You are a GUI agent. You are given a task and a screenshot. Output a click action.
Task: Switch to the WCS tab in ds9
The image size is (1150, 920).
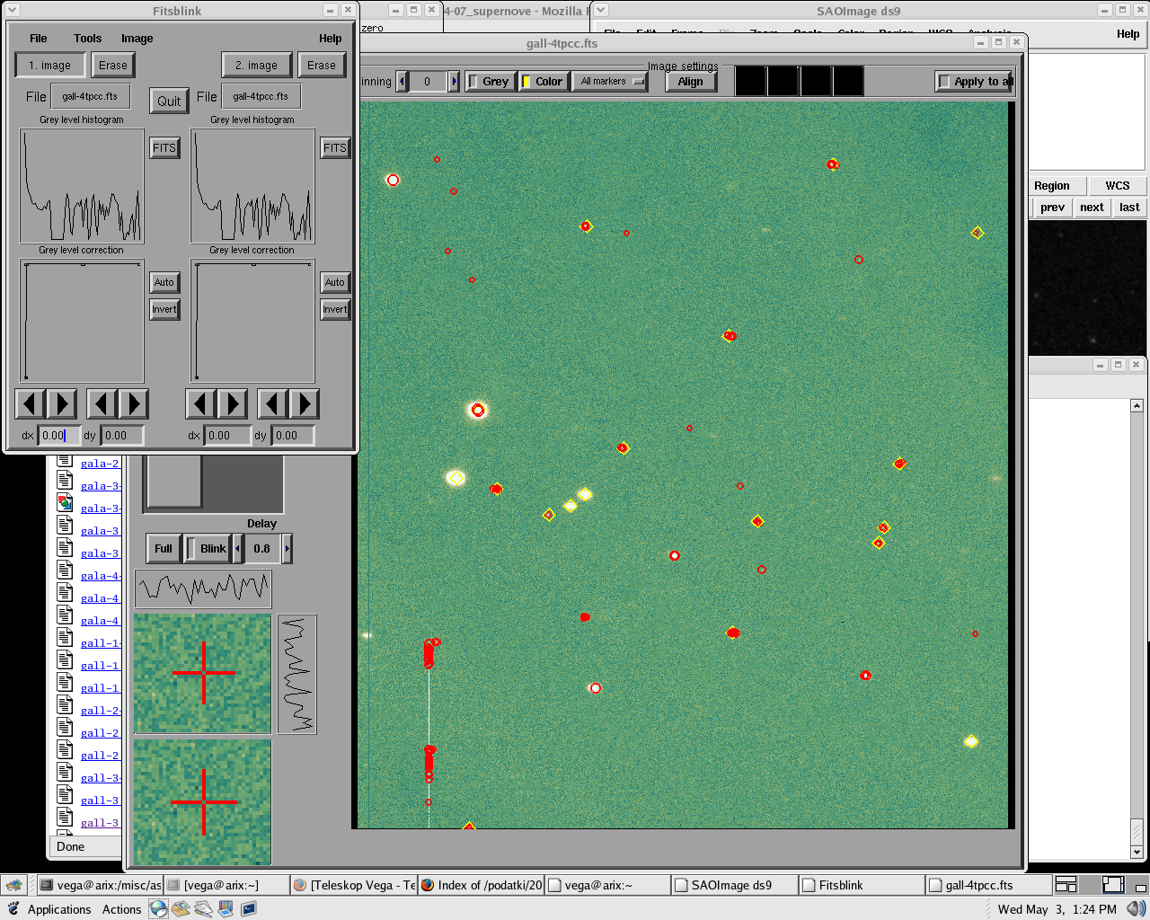pos(1118,186)
